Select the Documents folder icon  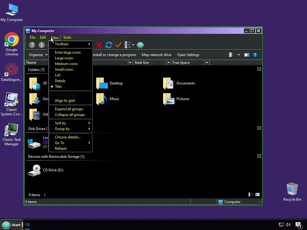click(168, 83)
